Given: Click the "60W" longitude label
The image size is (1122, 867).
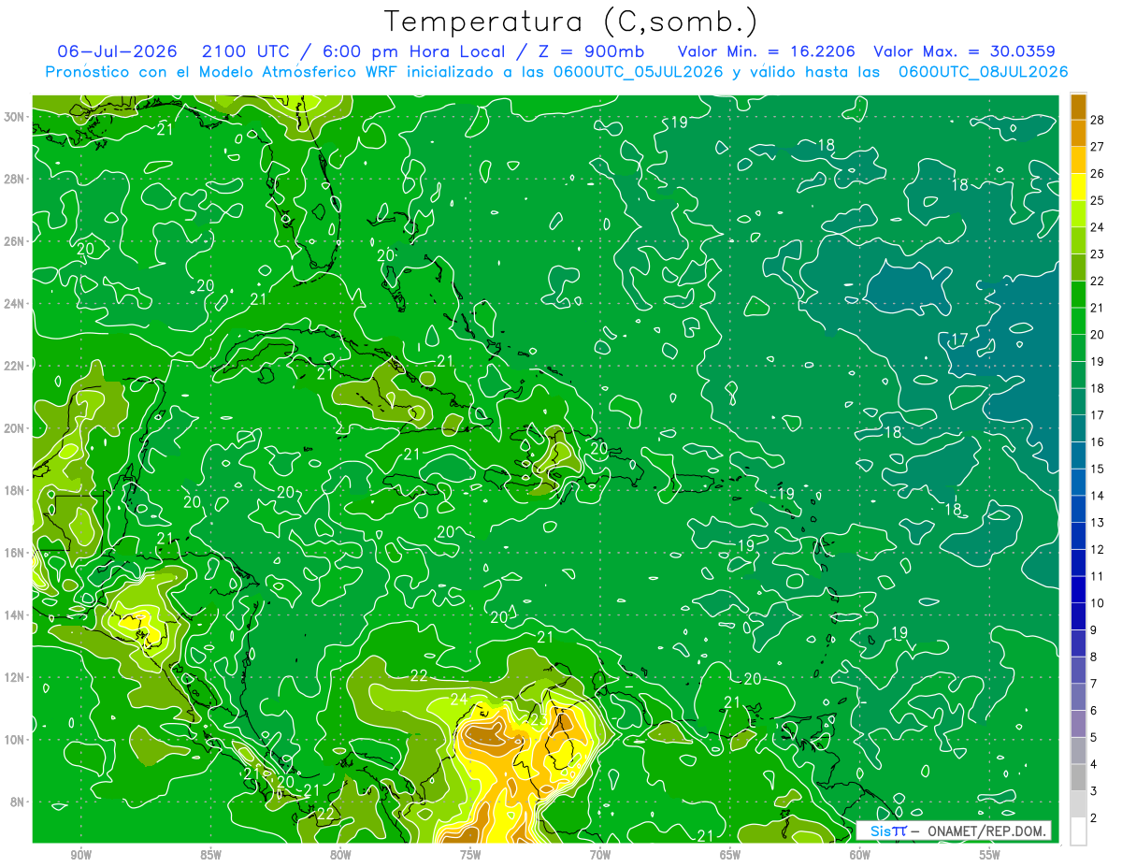Looking at the screenshot, I should point(860,855).
